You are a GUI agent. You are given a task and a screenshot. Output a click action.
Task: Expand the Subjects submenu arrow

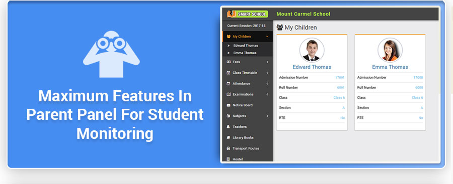pos(267,116)
